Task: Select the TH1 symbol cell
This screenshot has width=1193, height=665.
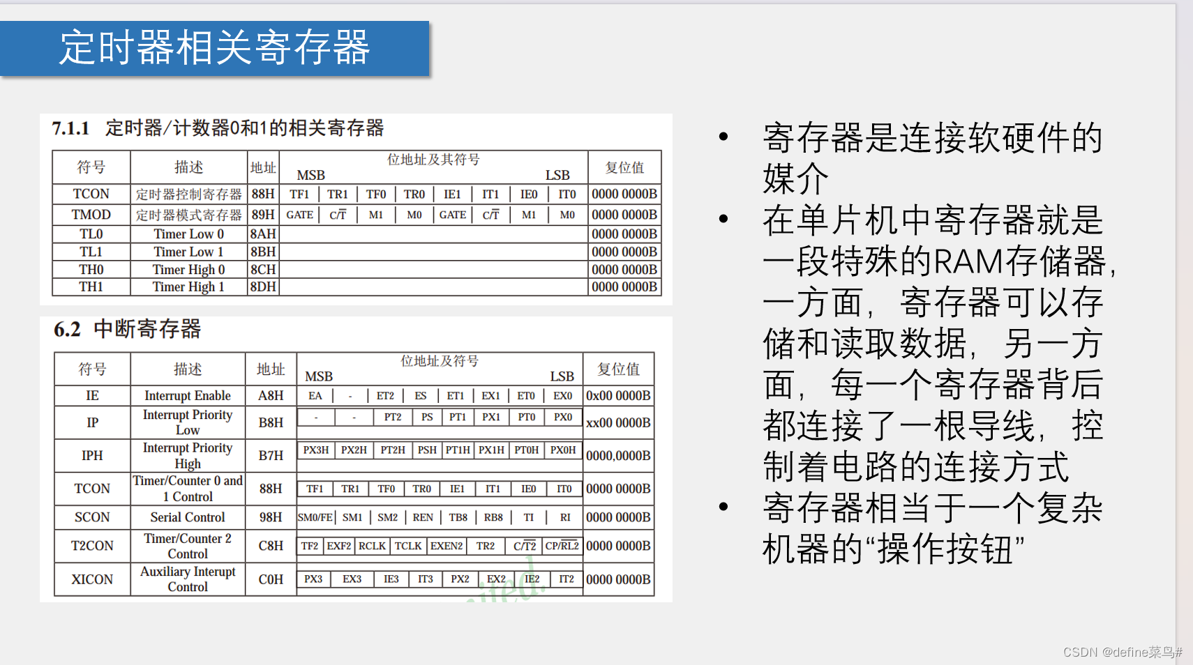Action: tap(91, 286)
